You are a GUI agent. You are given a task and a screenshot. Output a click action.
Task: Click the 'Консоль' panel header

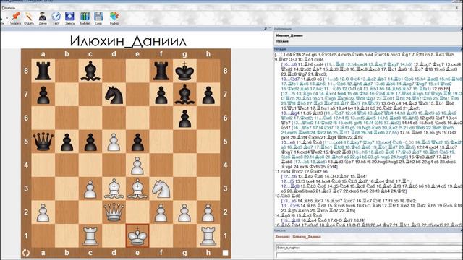tap(368, 230)
